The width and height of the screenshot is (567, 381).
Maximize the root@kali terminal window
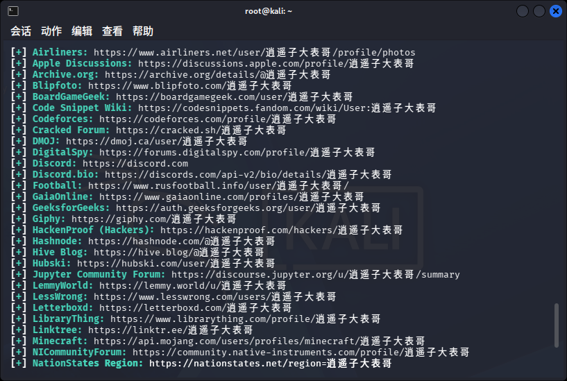(539, 11)
